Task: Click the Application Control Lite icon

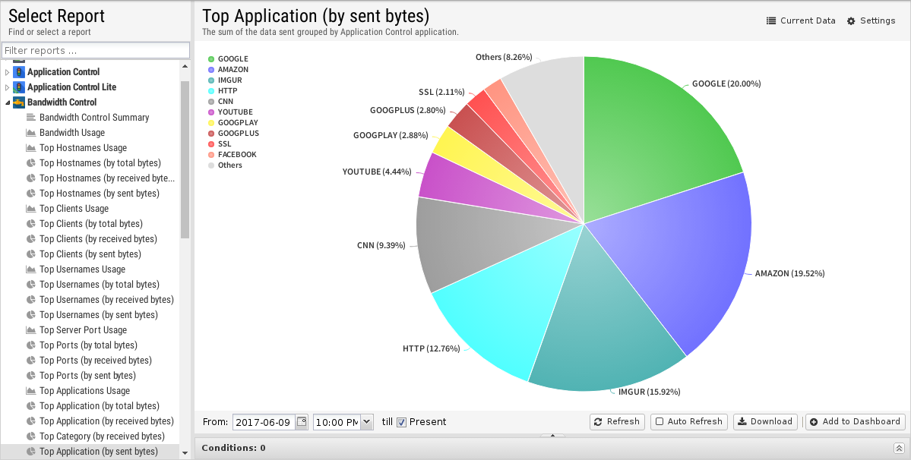Action: [18, 87]
